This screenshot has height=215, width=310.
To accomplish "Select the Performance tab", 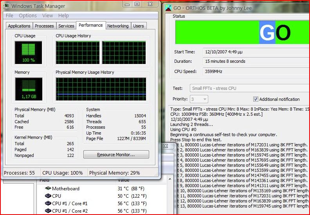I will point(91,25).
